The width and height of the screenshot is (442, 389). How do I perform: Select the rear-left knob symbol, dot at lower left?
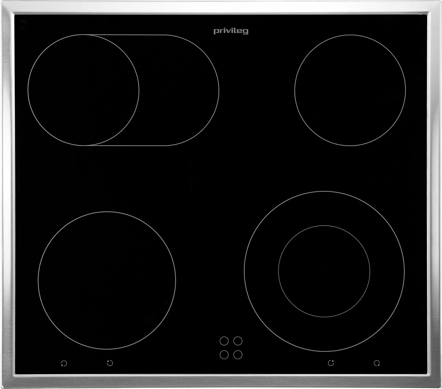coord(64,363)
